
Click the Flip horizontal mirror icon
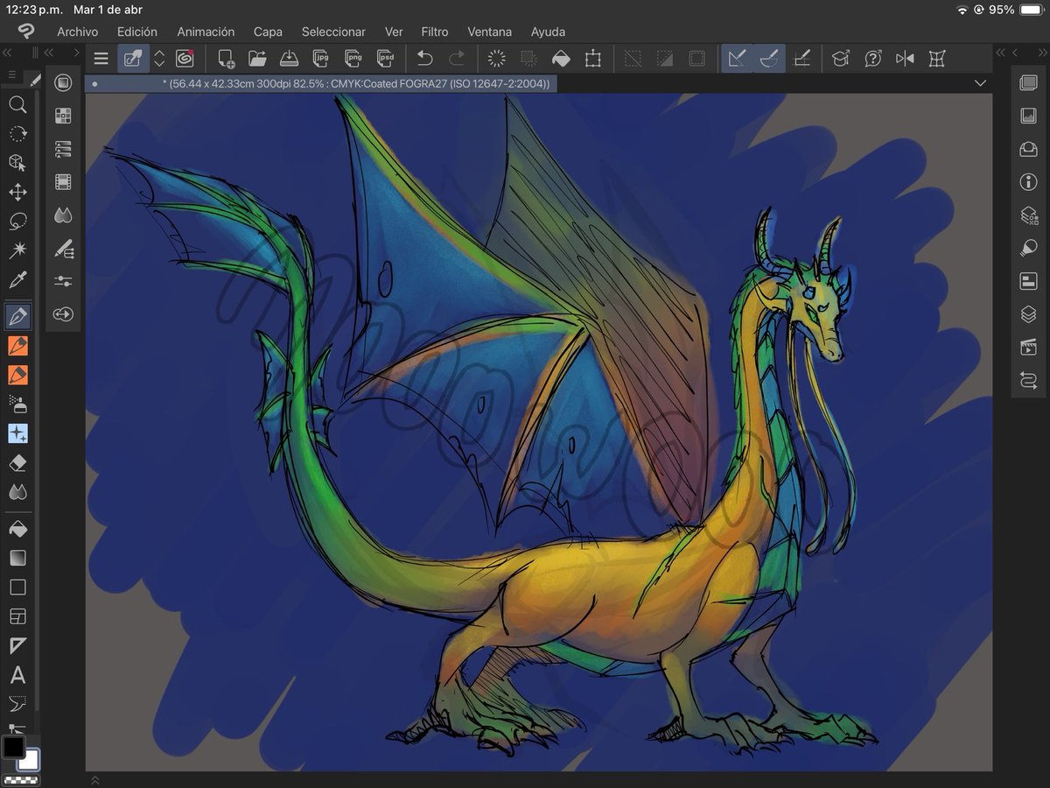pyautogui.click(x=905, y=59)
